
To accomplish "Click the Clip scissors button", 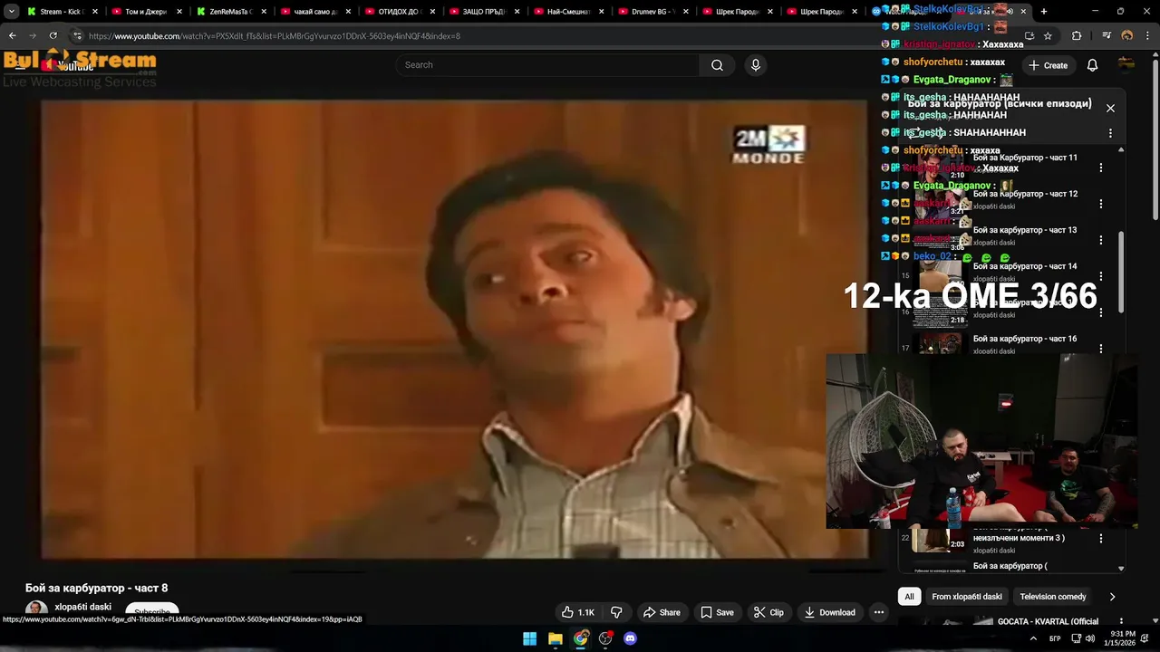I will [x=768, y=612].
